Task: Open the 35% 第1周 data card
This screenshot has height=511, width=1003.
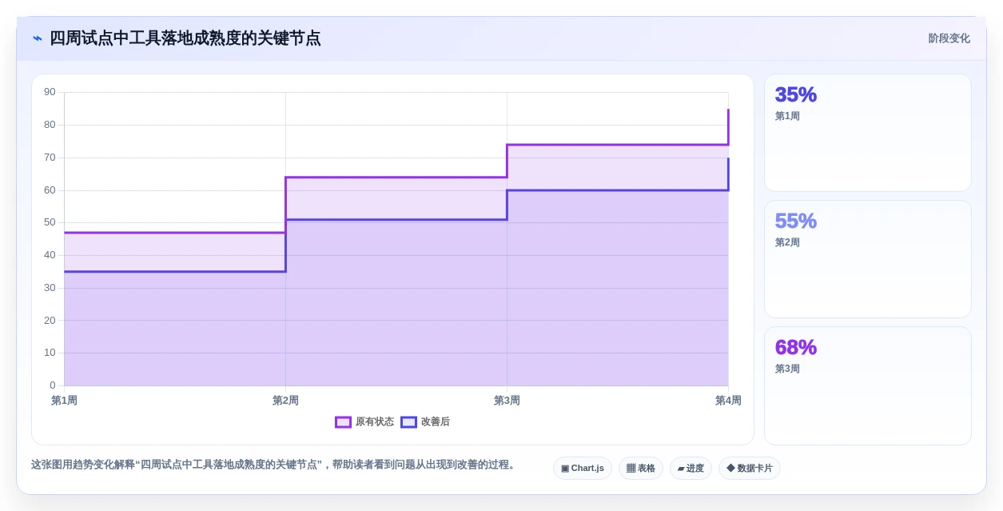Action: coord(868,133)
